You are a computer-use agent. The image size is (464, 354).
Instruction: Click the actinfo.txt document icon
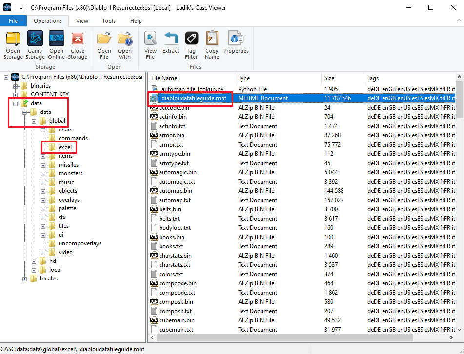[154, 126]
